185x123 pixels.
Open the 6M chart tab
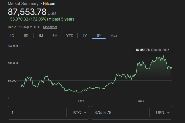tap(55, 36)
